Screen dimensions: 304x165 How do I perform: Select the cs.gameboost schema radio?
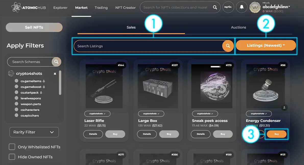(x=17, y=86)
